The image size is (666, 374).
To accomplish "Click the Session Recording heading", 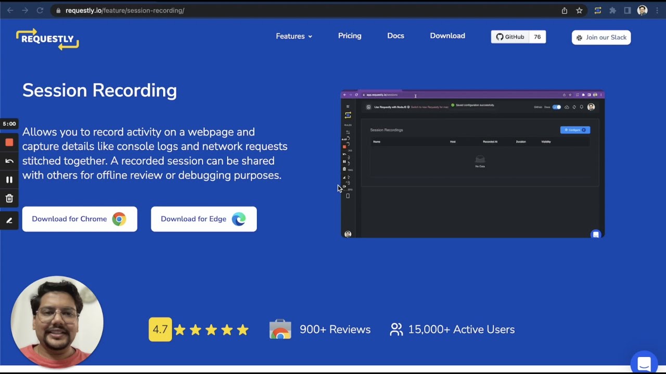I will [x=99, y=90].
